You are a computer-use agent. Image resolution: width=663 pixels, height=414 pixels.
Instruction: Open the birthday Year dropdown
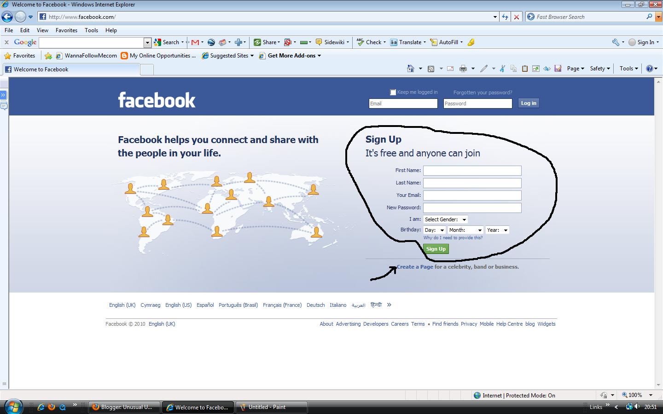[x=497, y=230]
